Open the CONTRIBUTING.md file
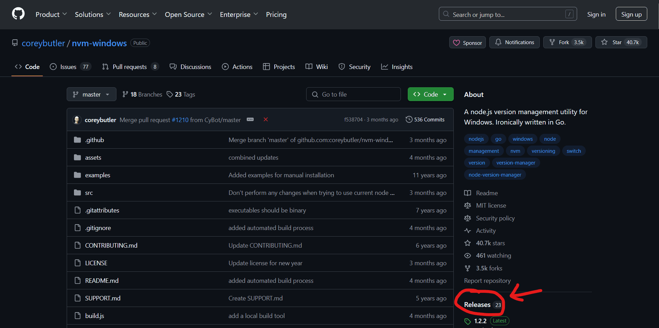The height and width of the screenshot is (328, 659). coord(111,245)
